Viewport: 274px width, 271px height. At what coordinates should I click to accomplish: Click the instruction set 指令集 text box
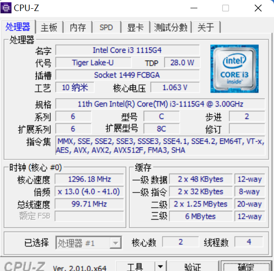[160, 146]
